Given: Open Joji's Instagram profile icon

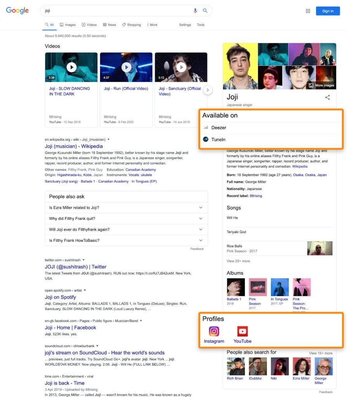Looking at the screenshot, I should click(214, 331).
